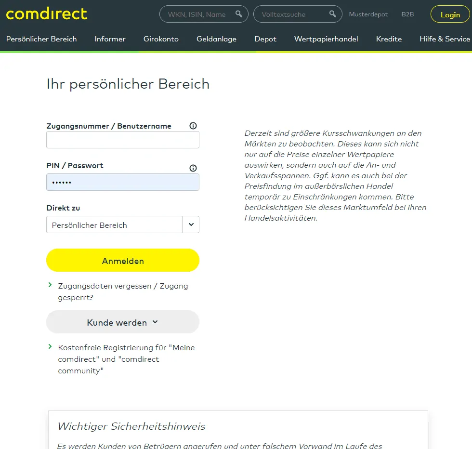Viewport: 472px width, 449px height.
Task: Click magnifier icon in Volltextsuche search
Action: (333, 14)
